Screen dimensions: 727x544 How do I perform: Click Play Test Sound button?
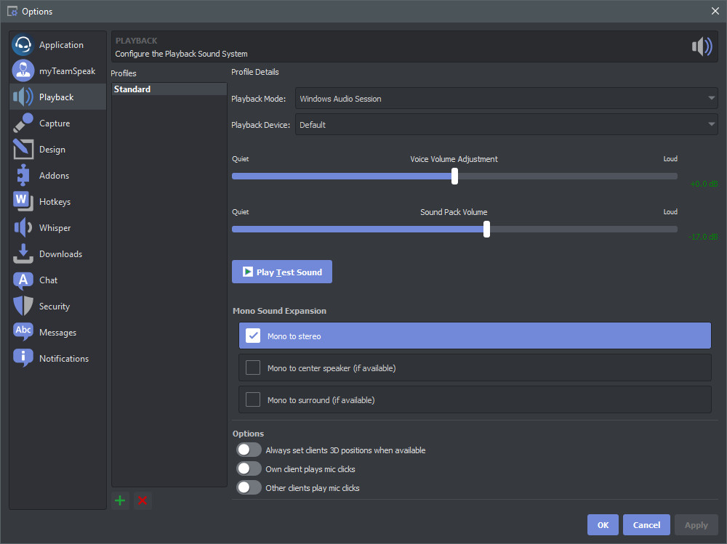(x=282, y=272)
